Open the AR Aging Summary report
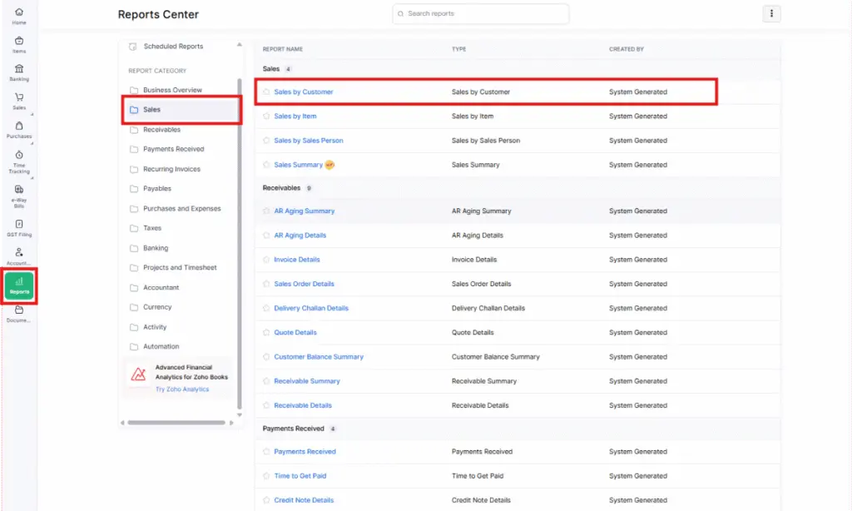852x511 pixels. pos(305,211)
